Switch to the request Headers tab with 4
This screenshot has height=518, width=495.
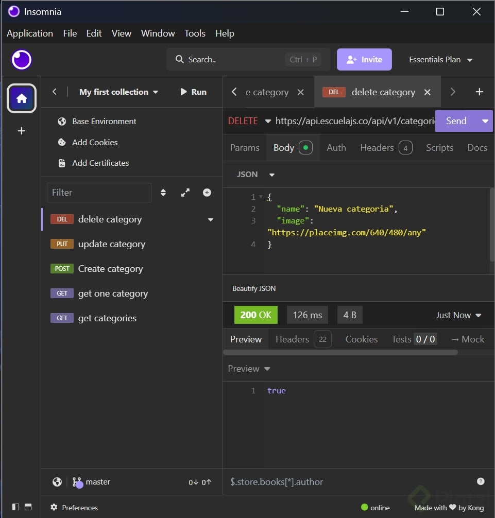pyautogui.click(x=386, y=148)
